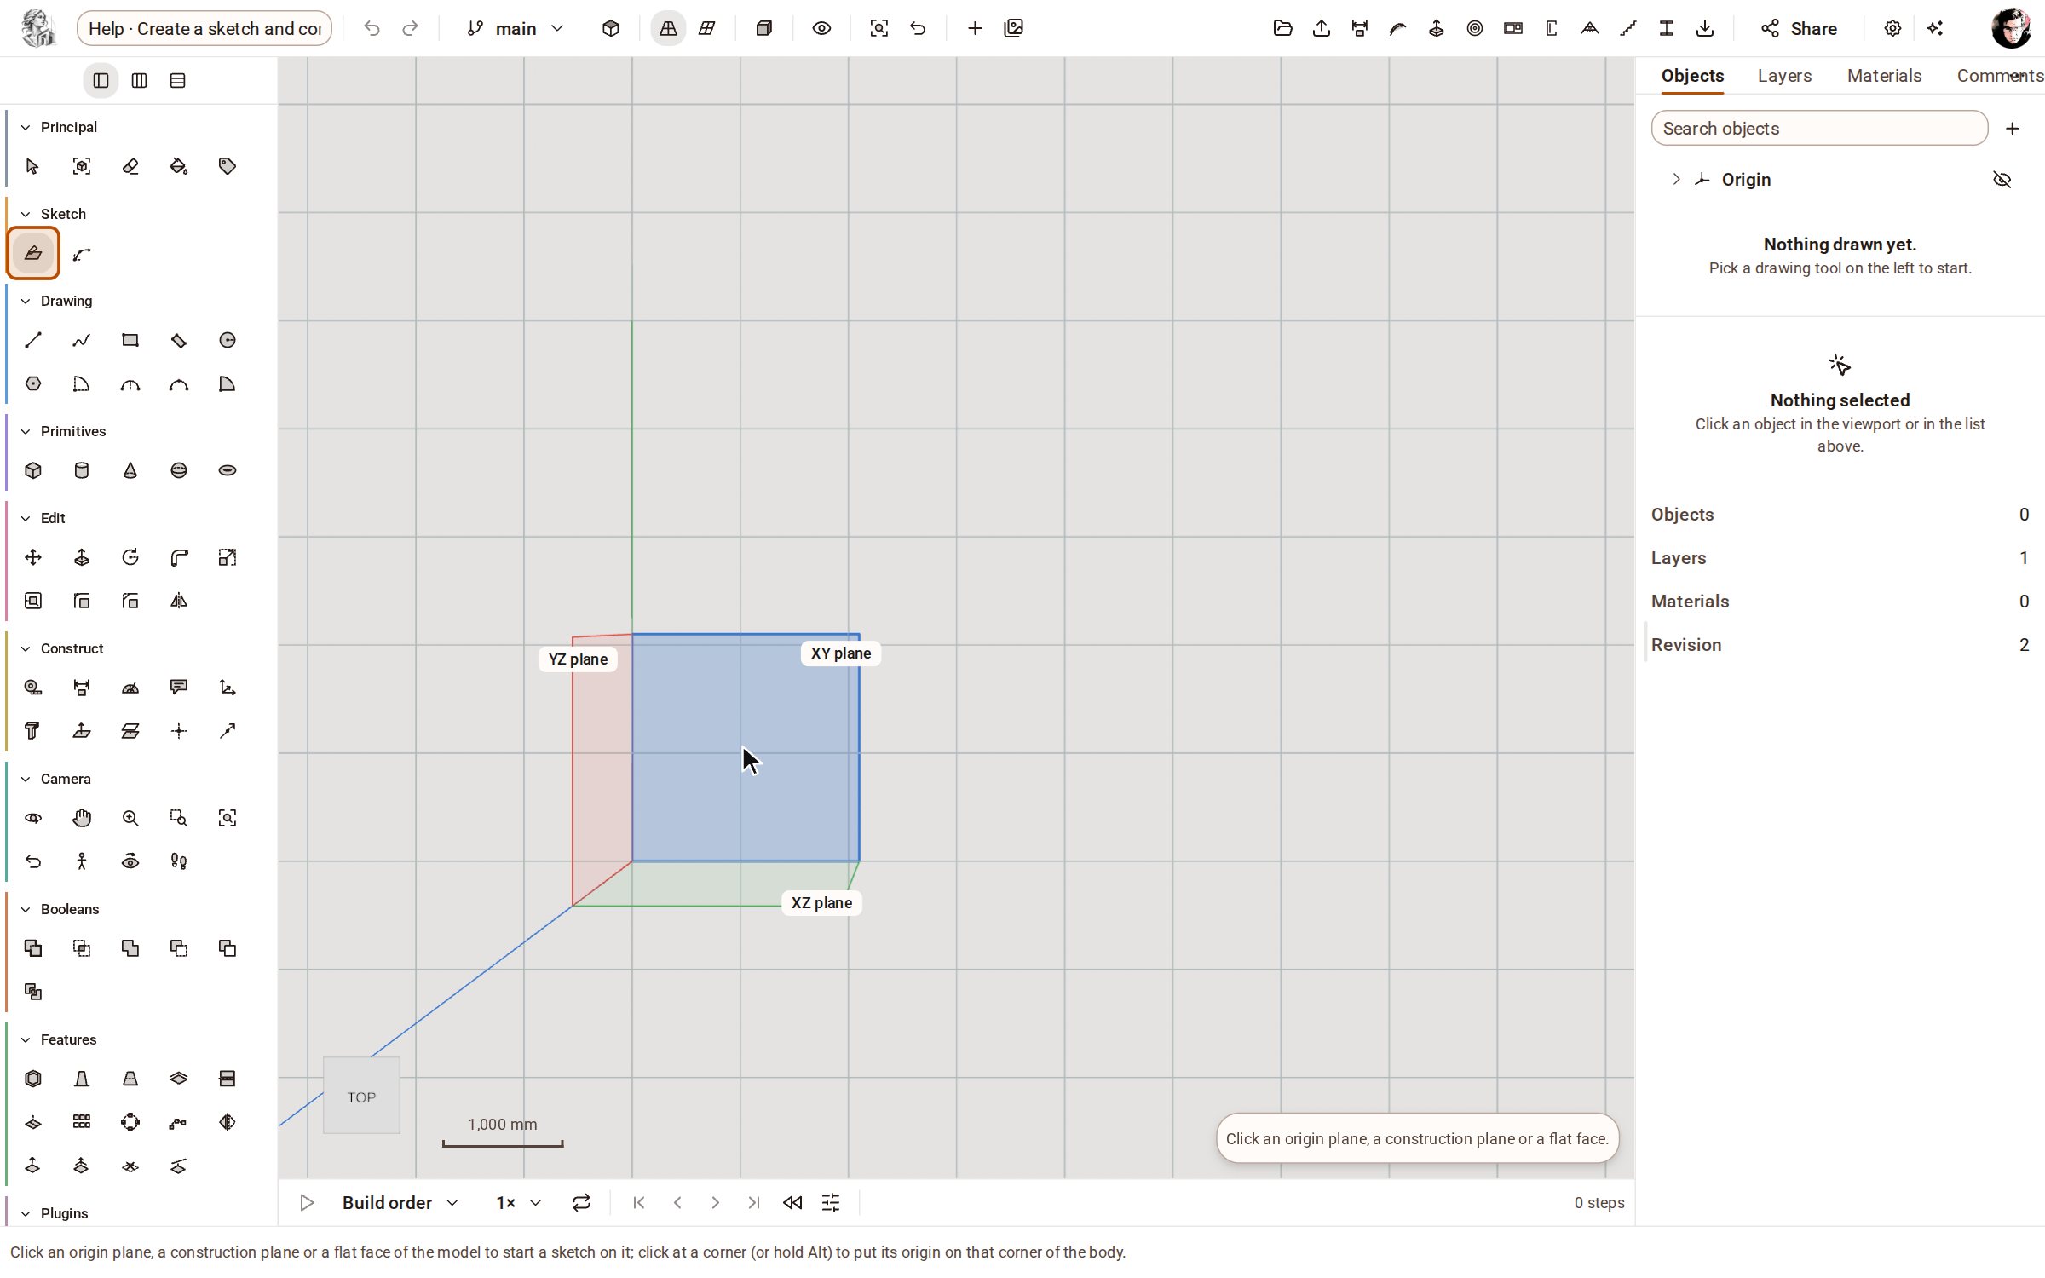Activate the Pan hand camera tool
2045x1278 pixels.
(81, 818)
